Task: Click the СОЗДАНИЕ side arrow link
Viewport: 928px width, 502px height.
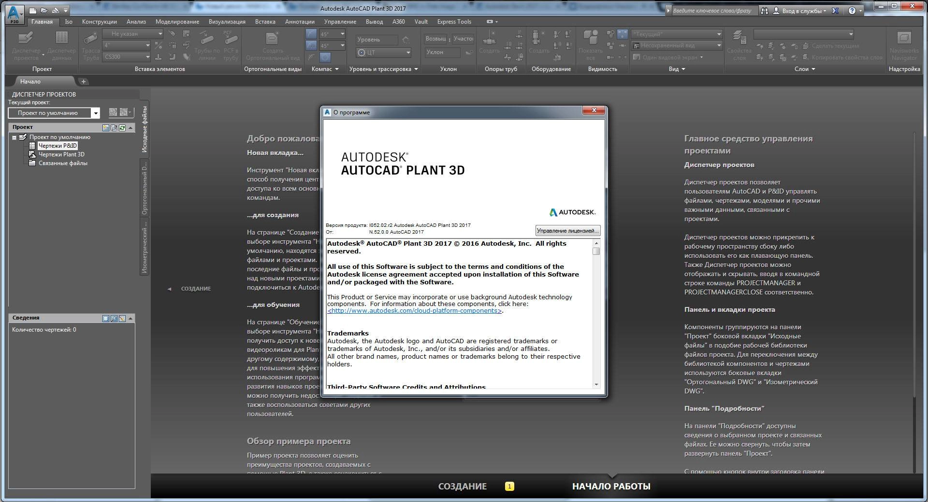Action: (189, 289)
